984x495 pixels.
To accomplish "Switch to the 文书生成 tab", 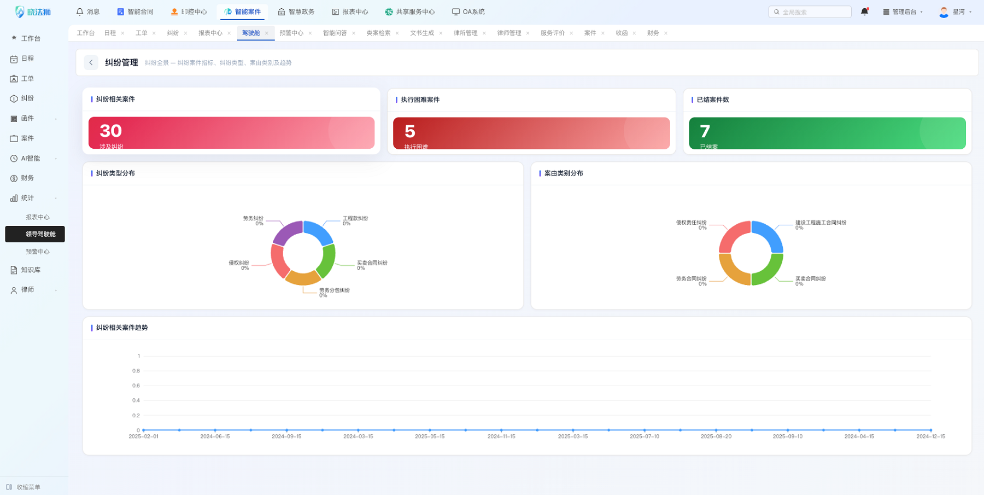I will (422, 33).
